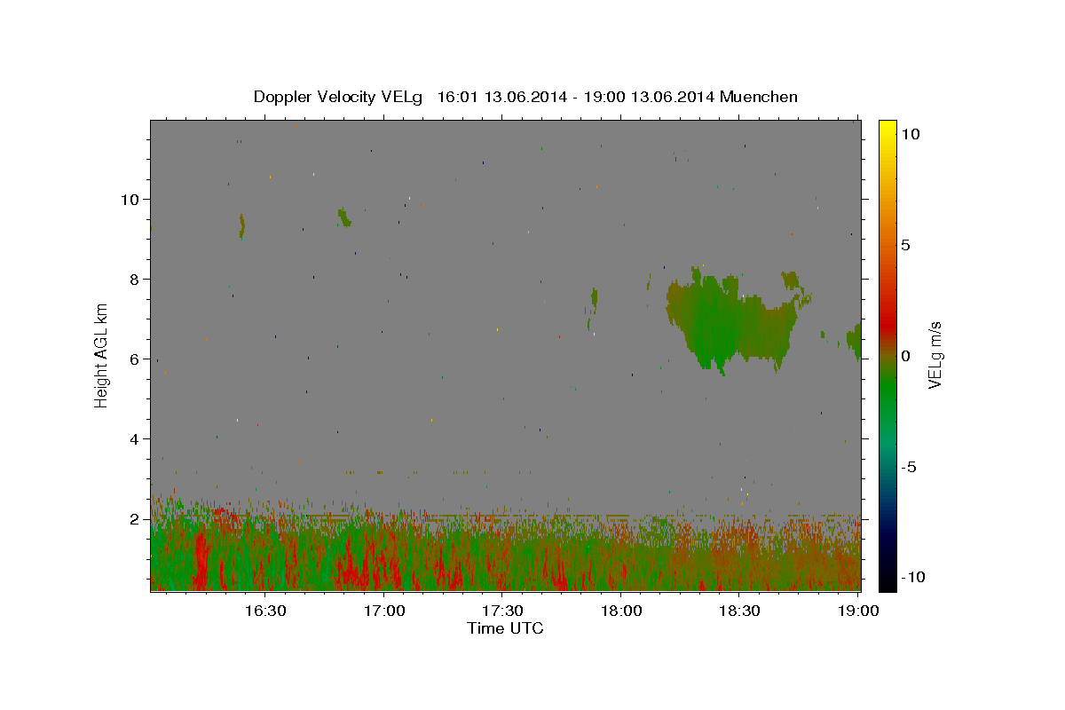Click the '17:30' time axis label
Viewport: 1065px width, 710px height.
click(502, 611)
